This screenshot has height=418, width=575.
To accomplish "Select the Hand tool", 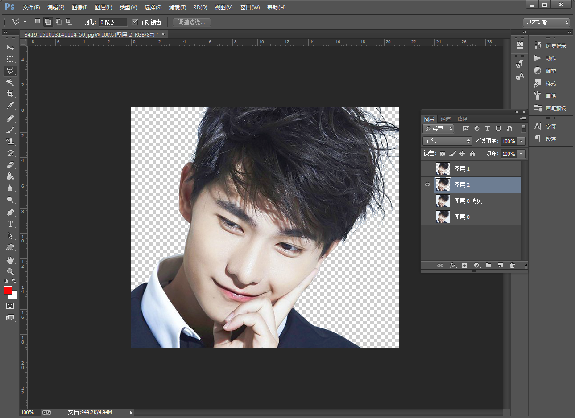I will [x=10, y=260].
